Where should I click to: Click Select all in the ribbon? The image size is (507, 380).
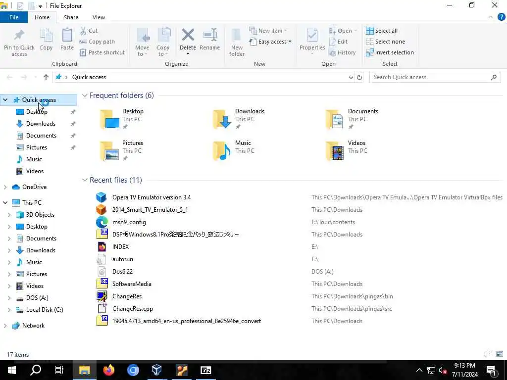click(x=382, y=31)
